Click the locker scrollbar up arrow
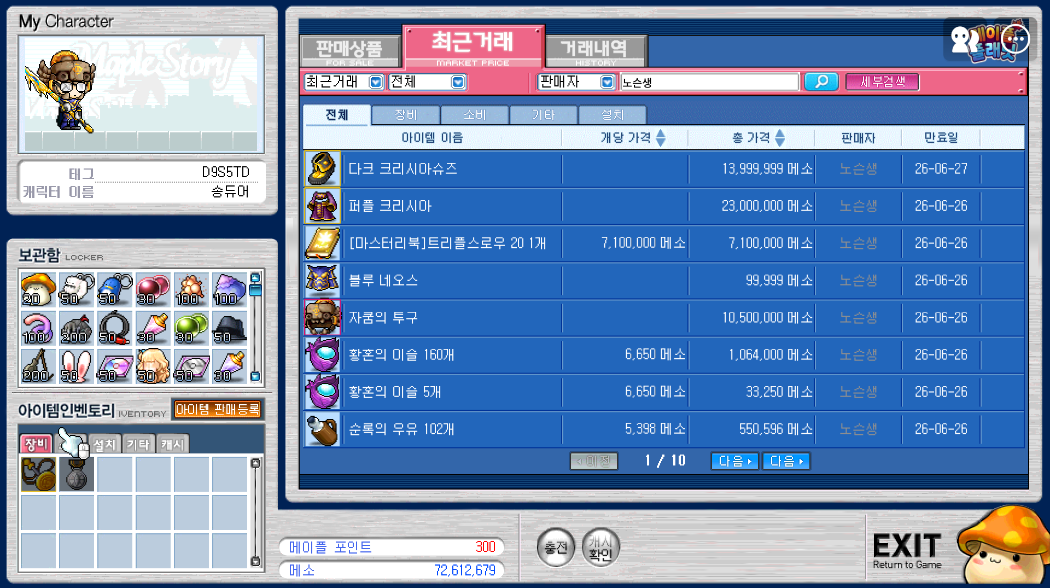This screenshot has height=588, width=1050. (255, 277)
